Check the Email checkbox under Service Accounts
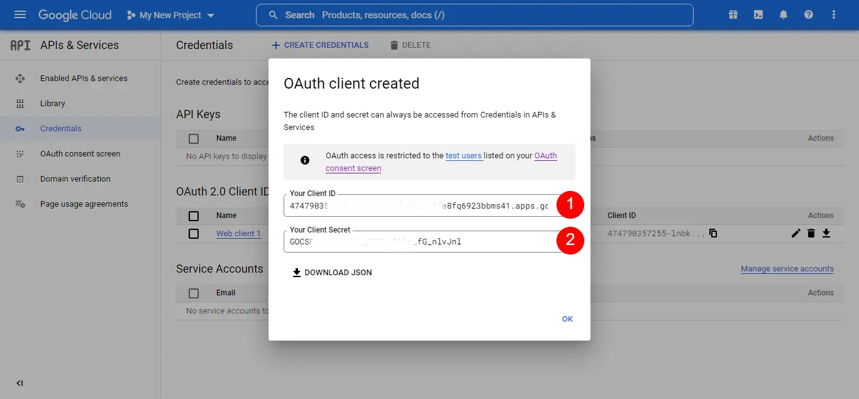Screen dimensions: 859x399 click(193, 292)
